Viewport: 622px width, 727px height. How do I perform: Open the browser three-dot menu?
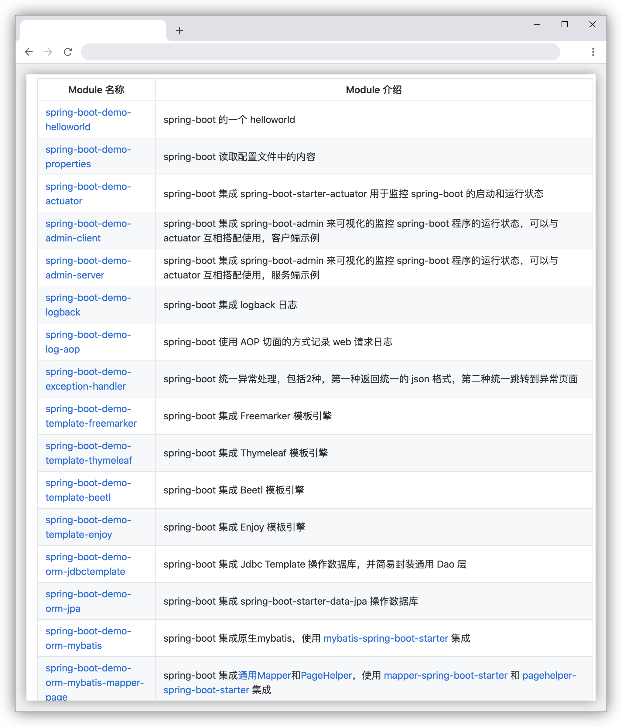pyautogui.click(x=593, y=52)
